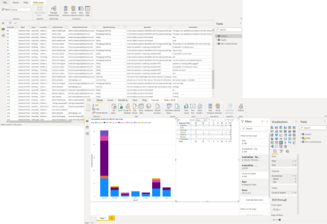Open Get data in the report Home ribbon

114,109
